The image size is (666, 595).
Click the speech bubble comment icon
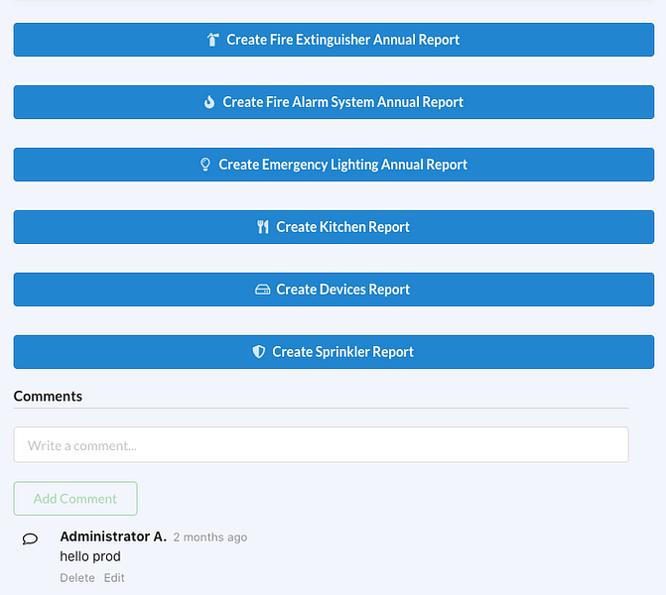pos(30,539)
